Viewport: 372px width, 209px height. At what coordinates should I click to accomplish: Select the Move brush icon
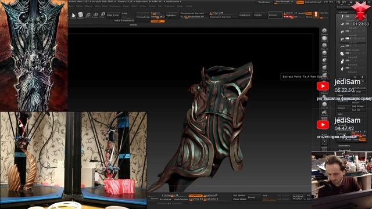click(324, 67)
